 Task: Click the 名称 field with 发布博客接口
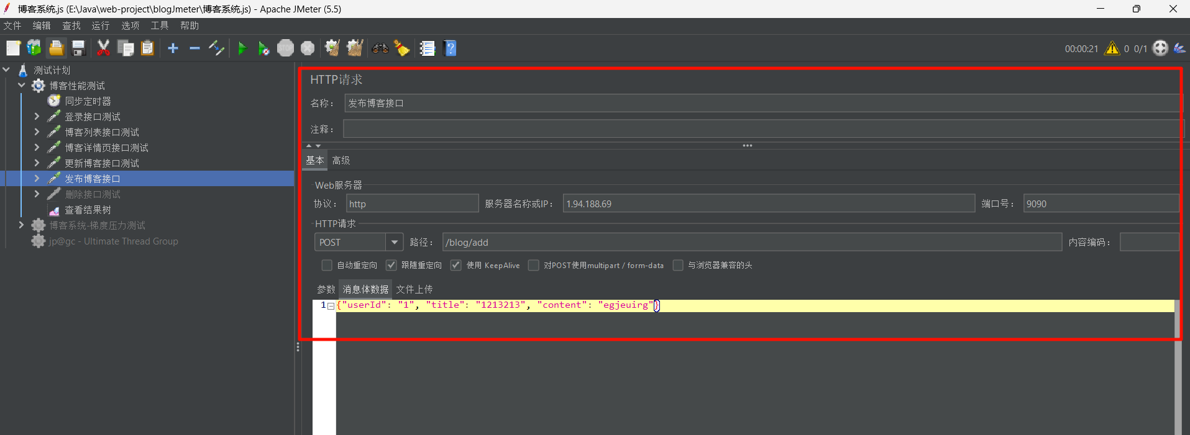(763, 103)
